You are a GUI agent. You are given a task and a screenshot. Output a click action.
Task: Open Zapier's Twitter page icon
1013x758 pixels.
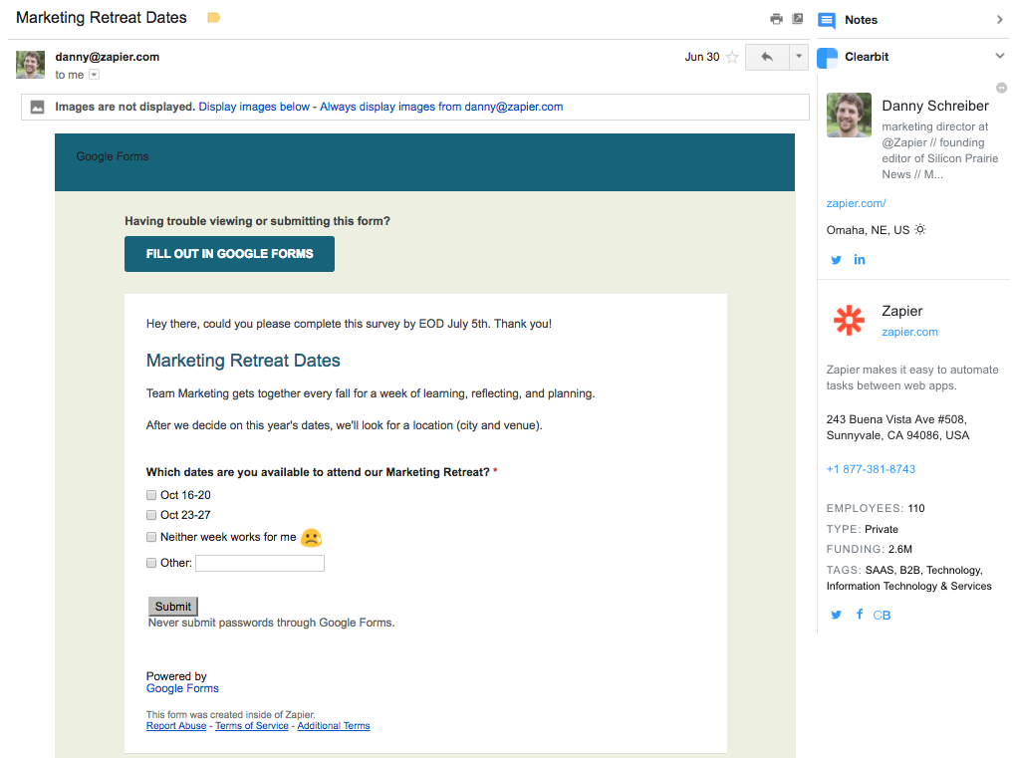836,615
